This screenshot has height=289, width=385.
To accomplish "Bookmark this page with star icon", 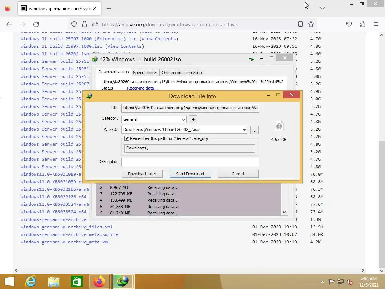I will 311,24.
